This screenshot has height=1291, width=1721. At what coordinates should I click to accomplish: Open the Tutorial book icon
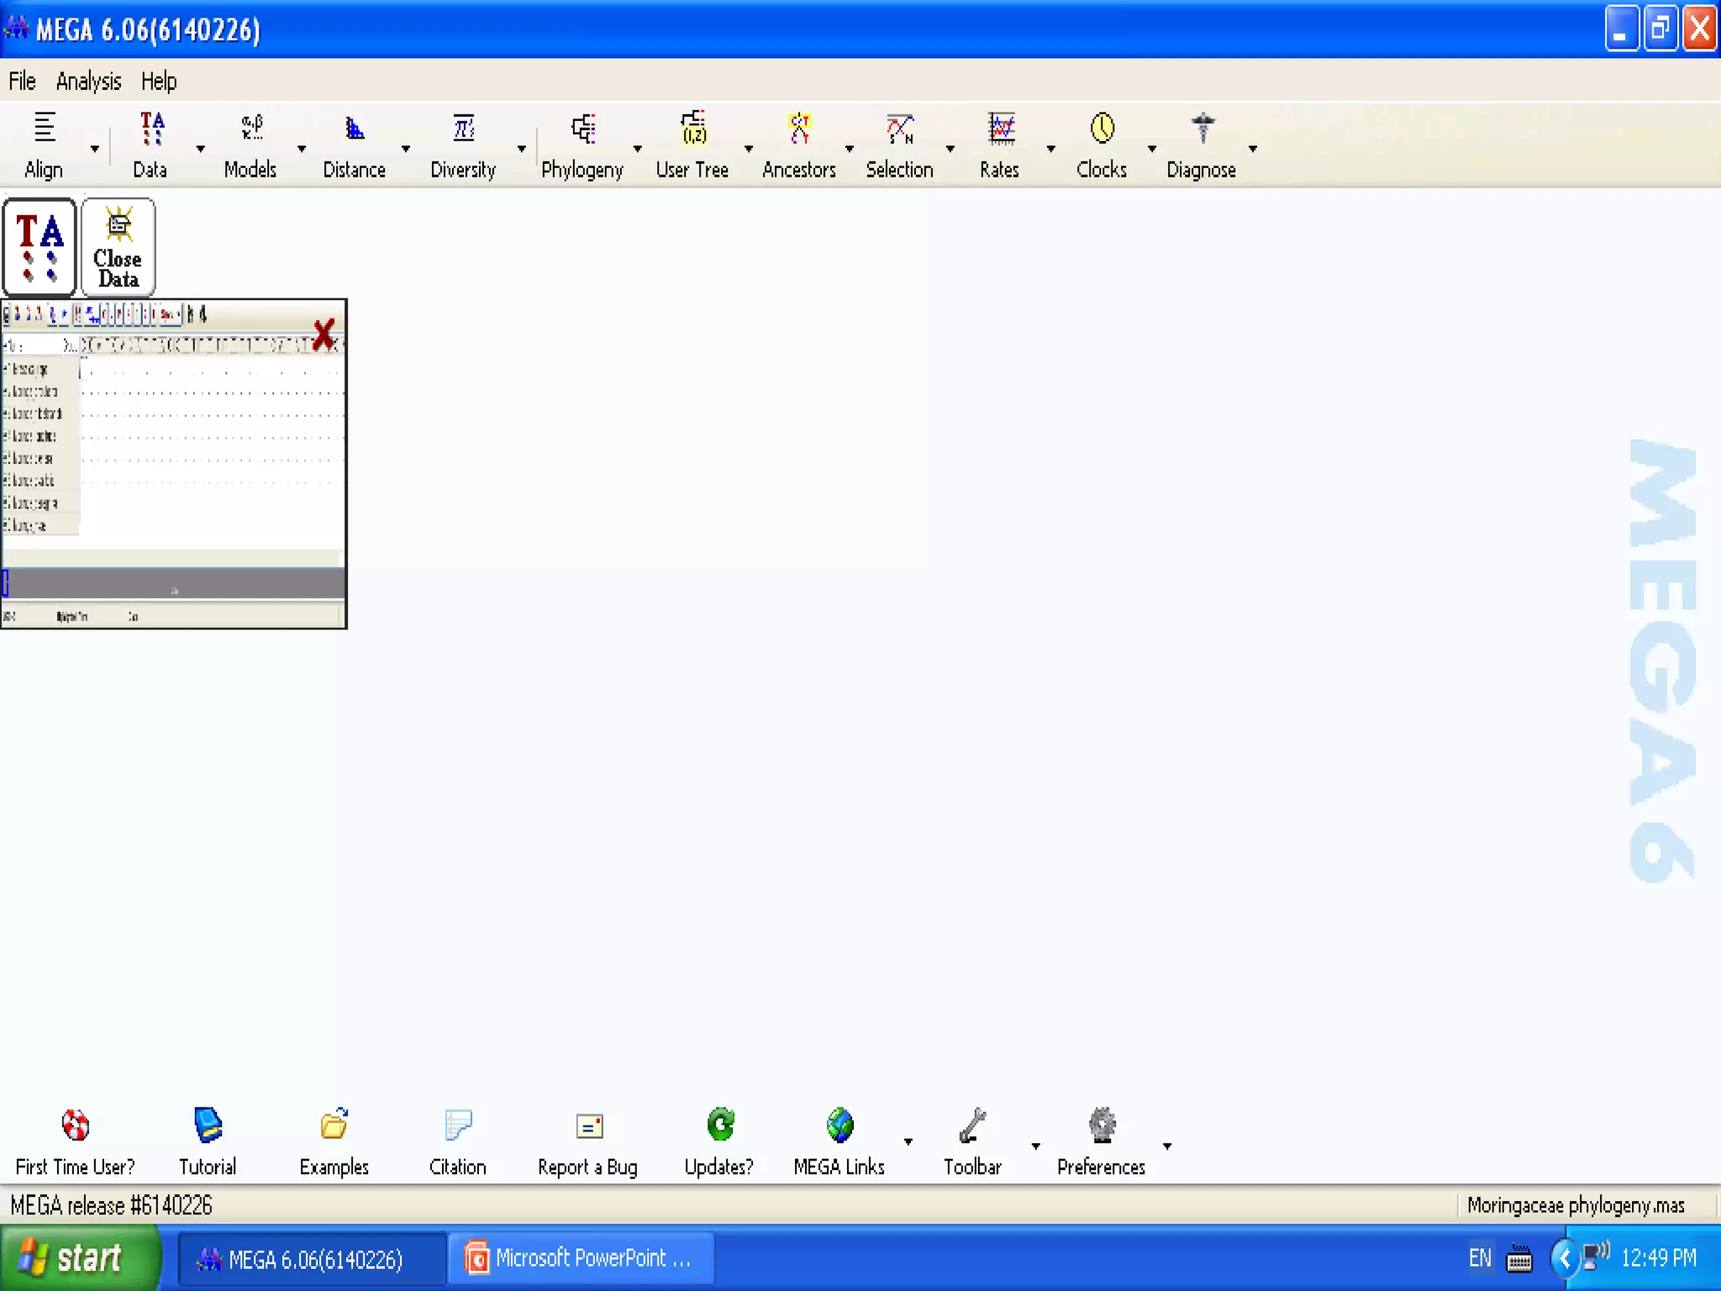208,1126
